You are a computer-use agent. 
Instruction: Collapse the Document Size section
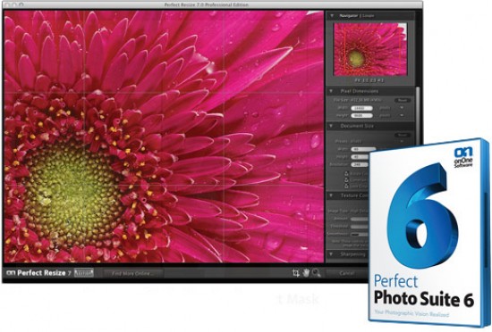tap(331, 126)
